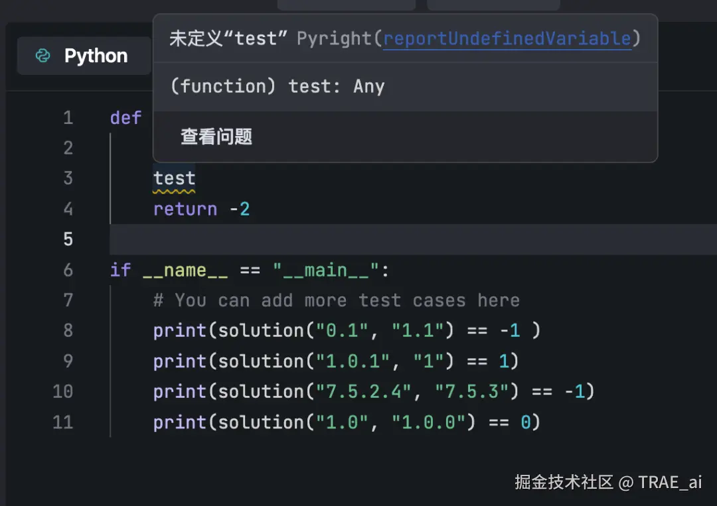Viewport: 717px width, 506px height.
Task: Select line number 3 in the gutter
Action: [68, 178]
